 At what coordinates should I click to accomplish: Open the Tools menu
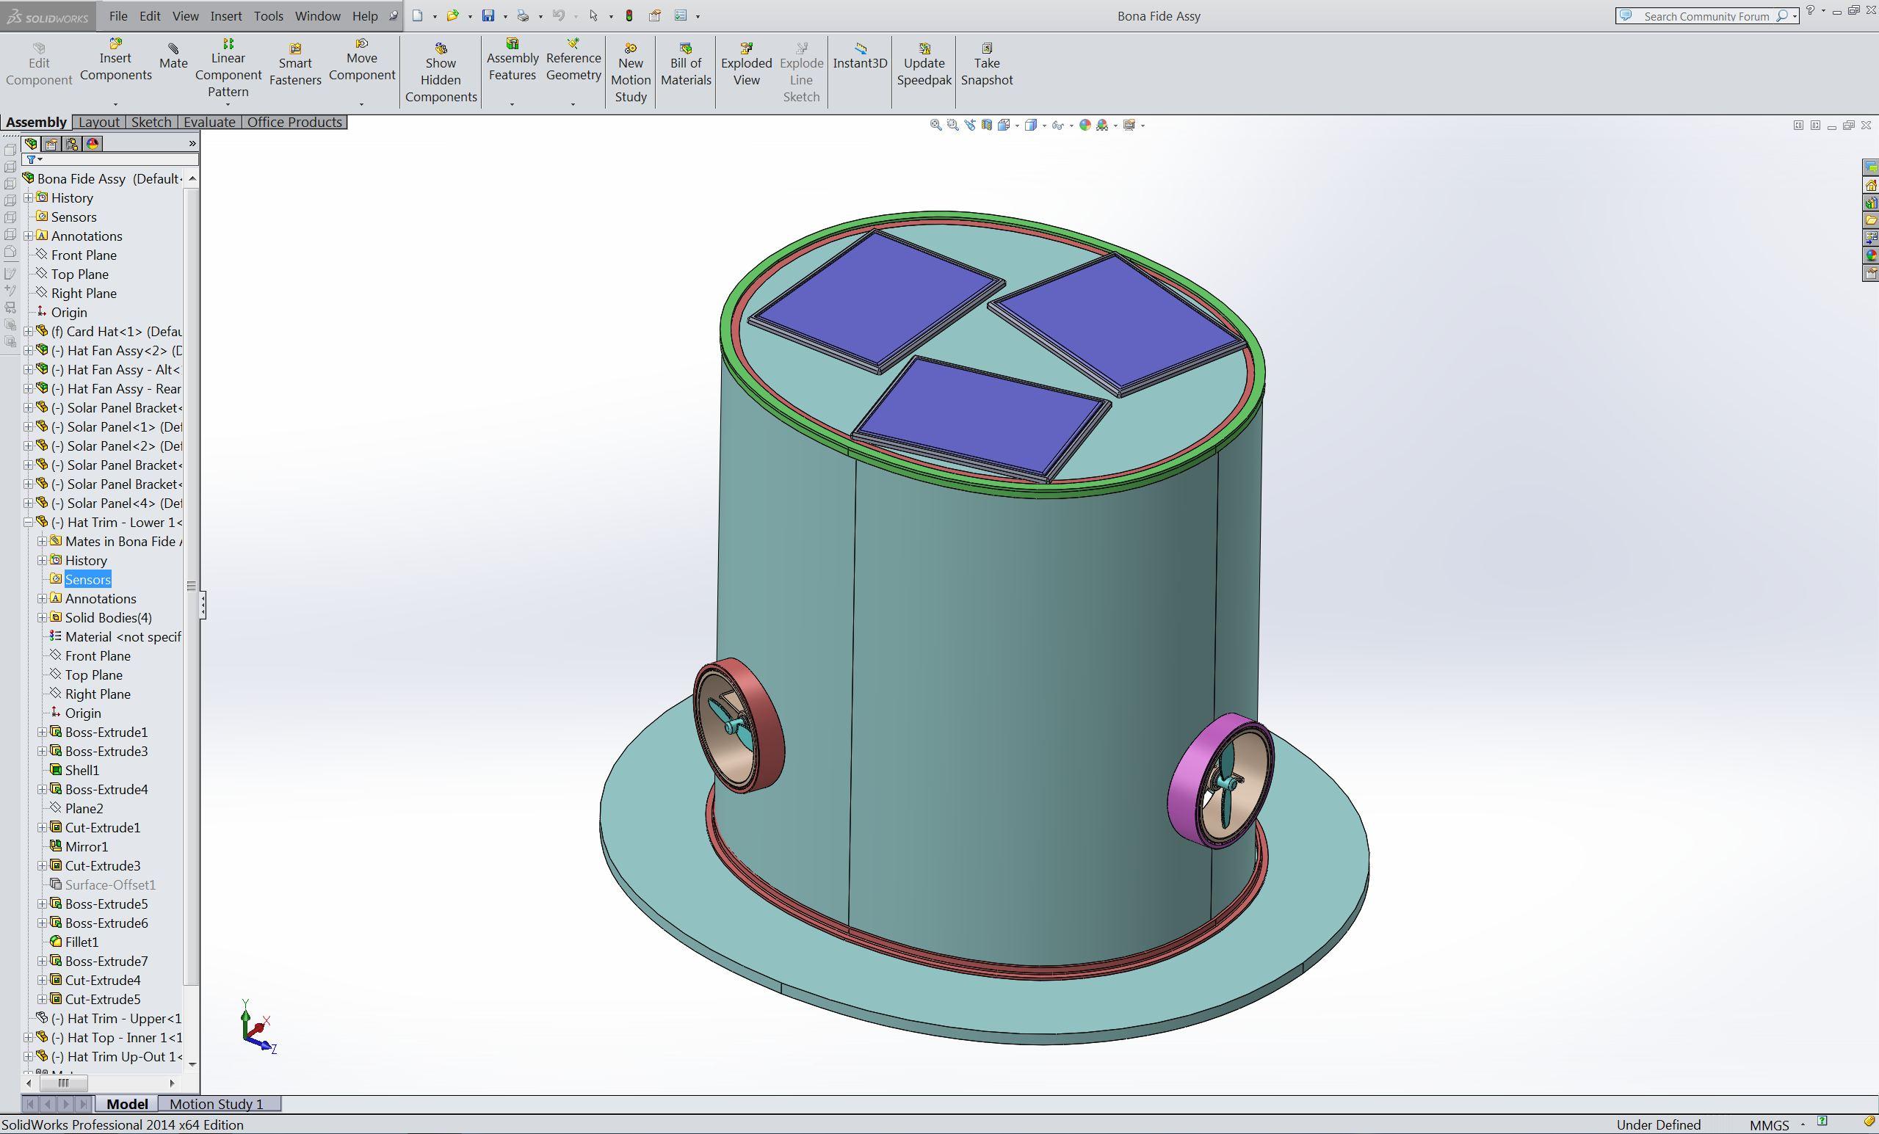(x=269, y=16)
